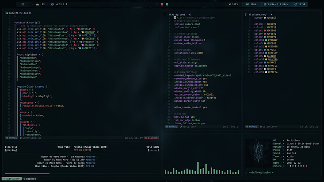Click the violet swatch on the RainbowViolet line

coord(83,45)
